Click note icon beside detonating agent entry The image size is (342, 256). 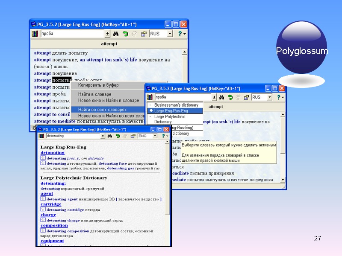43,198
